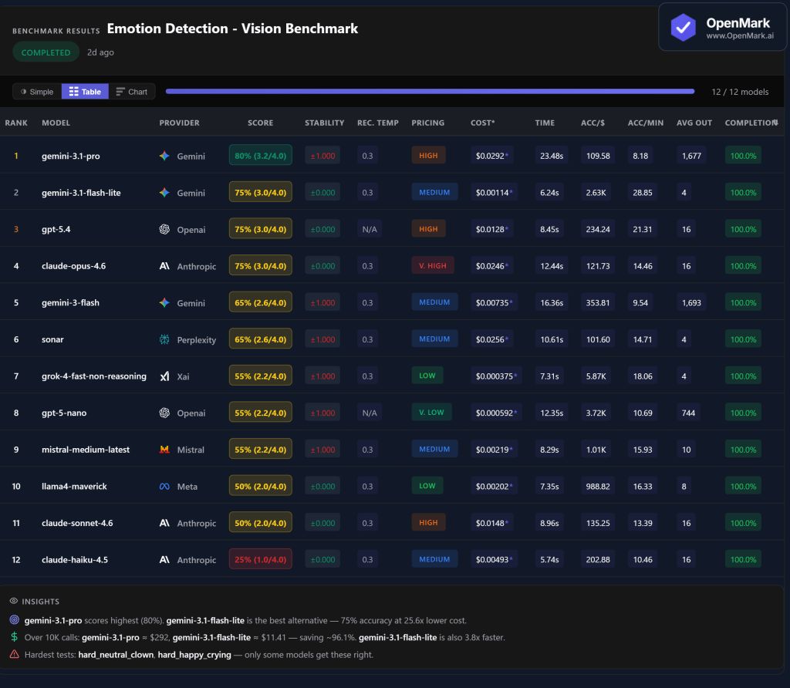This screenshot has width=790, height=688.
Task: Click the 80% (3.2/4.0) score badge
Action: (x=261, y=156)
